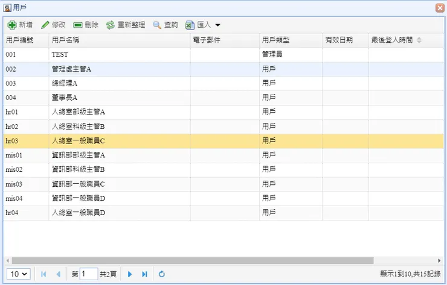Select the hr04 ID cell
447x285 pixels.
26,213
